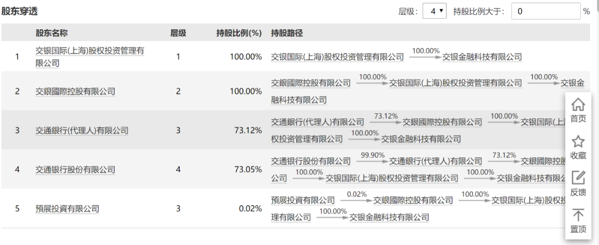Click 交通银行(代理人)有限公司 in row 3 holding path

317,122
